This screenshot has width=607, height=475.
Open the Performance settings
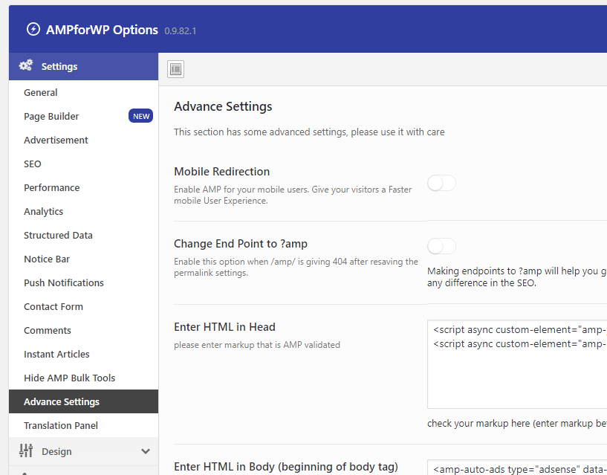click(52, 187)
